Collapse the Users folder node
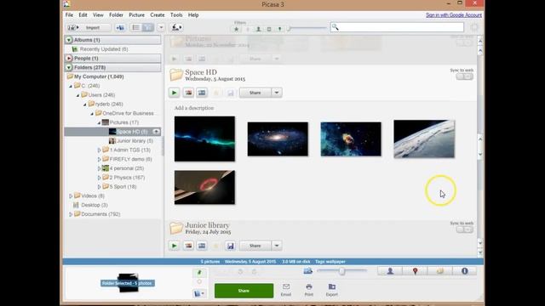Screen dimensions: 545x306 click(77, 95)
